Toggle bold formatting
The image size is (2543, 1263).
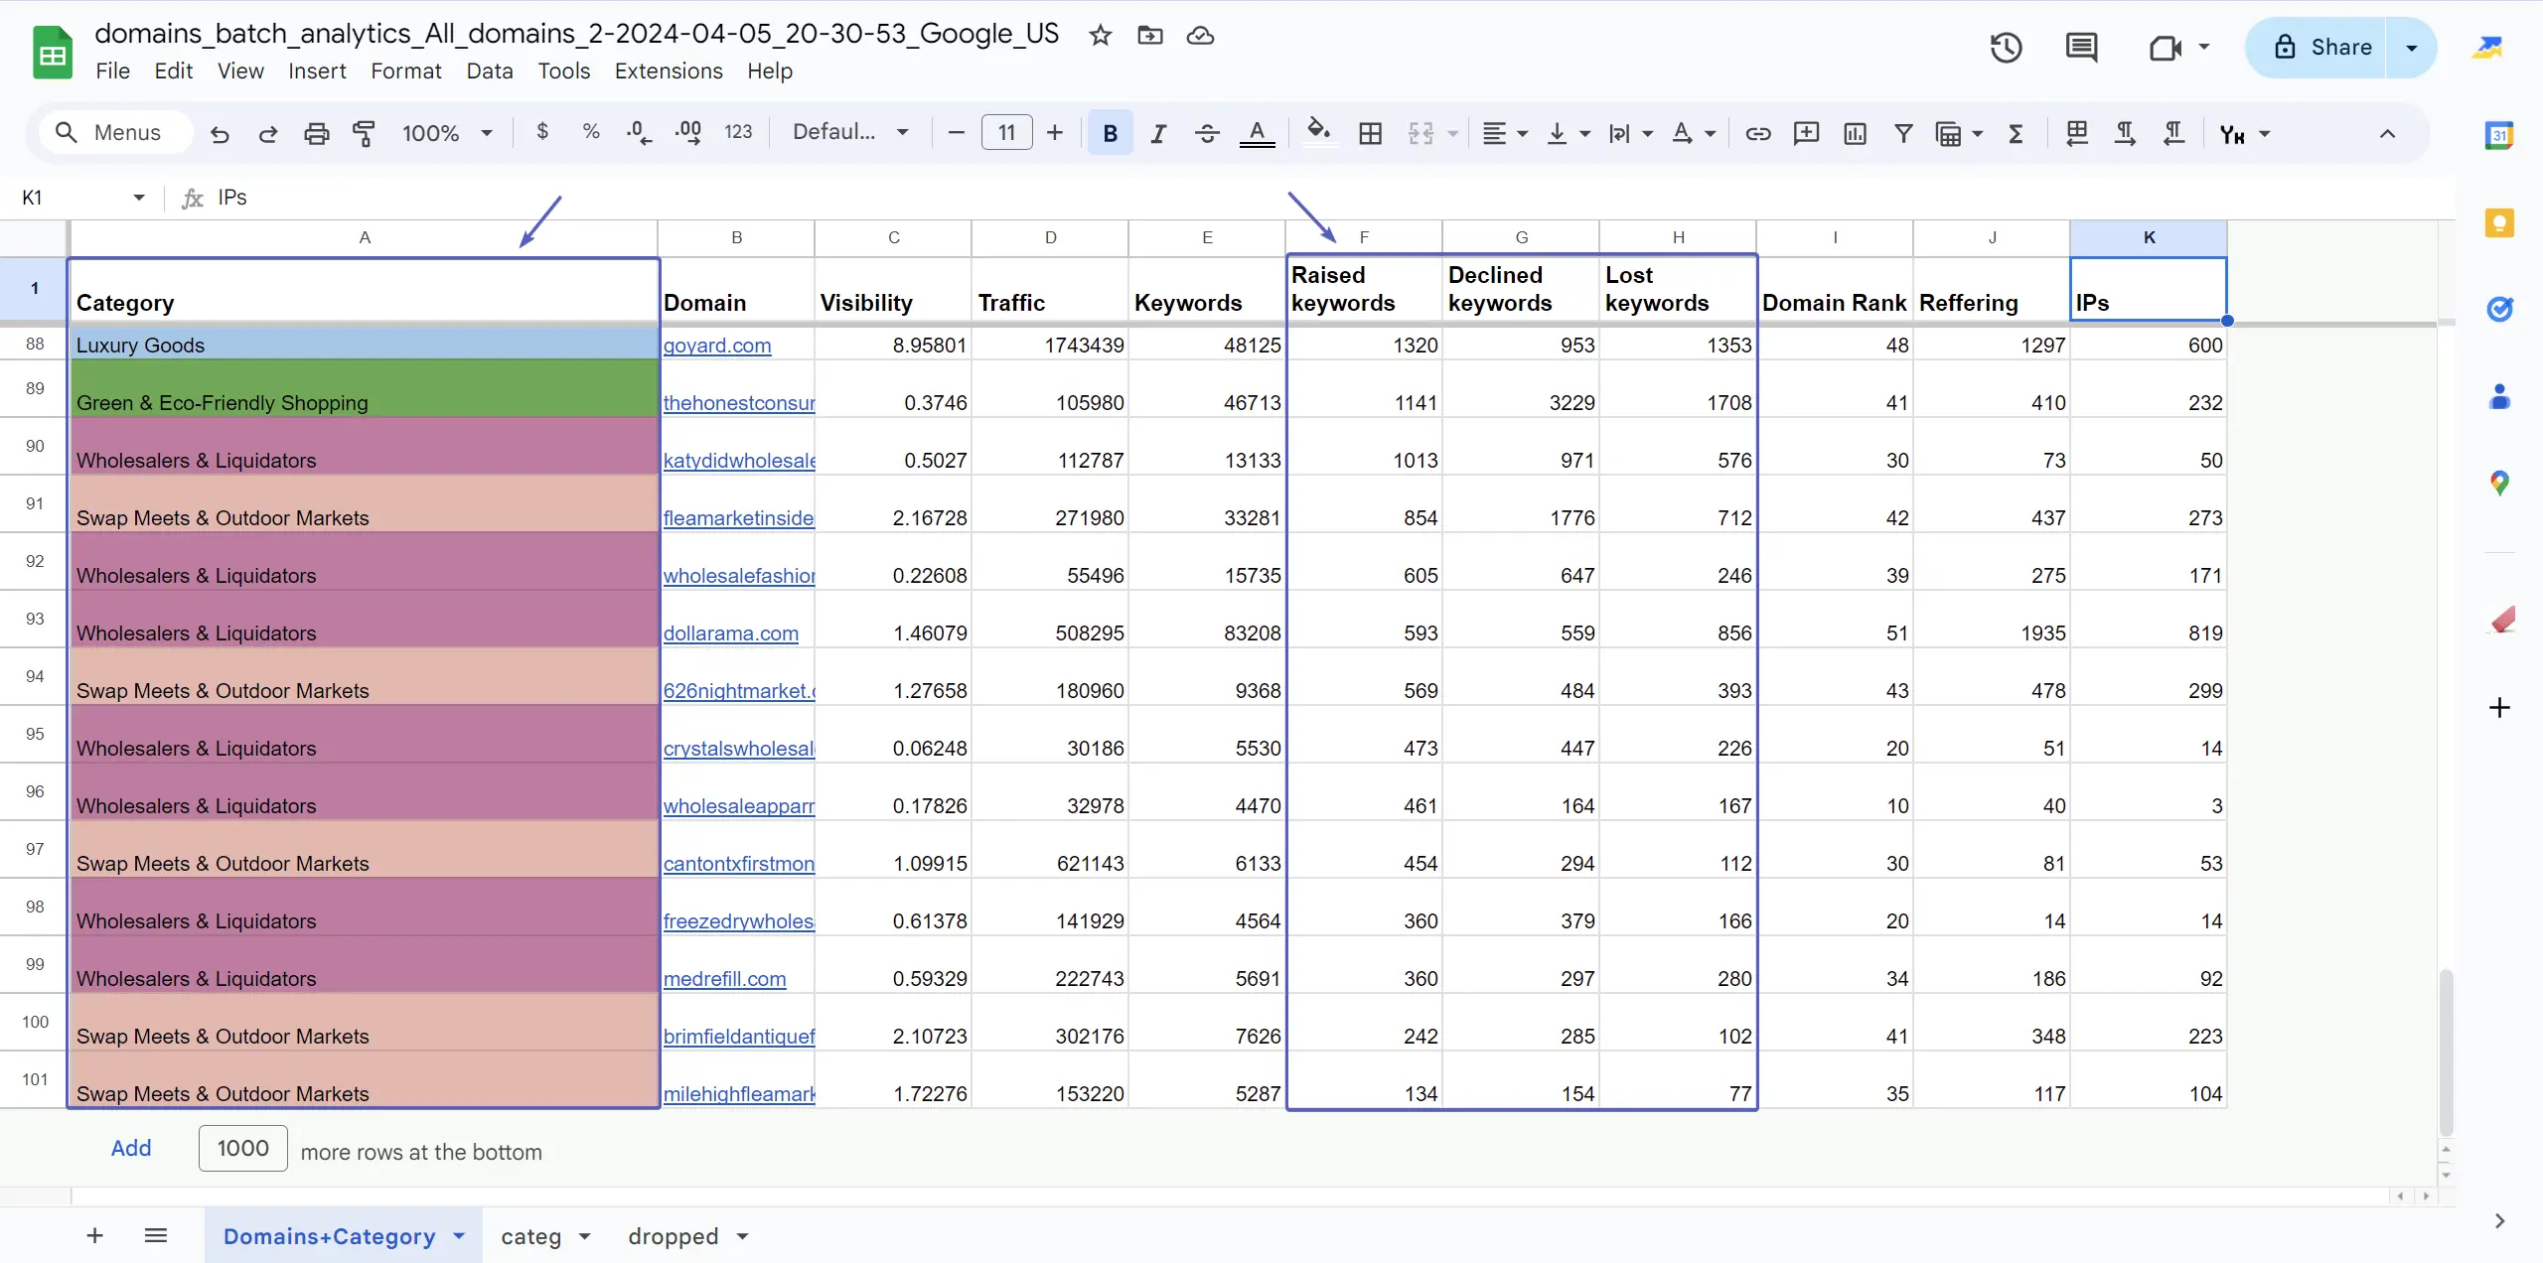coord(1110,133)
